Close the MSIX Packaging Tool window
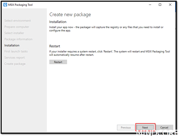The width and height of the screenshot is (179, 136). (x=170, y=5)
